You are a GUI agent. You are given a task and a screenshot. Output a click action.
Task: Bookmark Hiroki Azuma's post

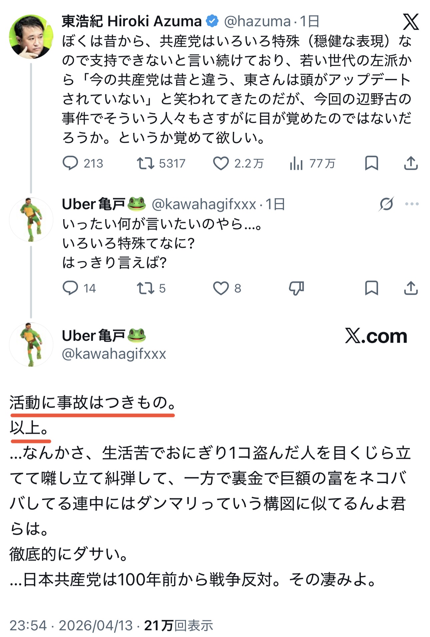point(371,163)
